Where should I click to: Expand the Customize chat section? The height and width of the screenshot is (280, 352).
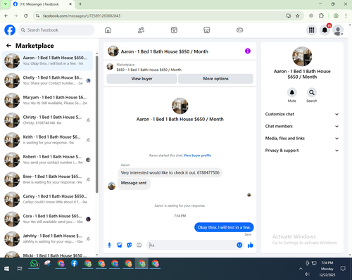point(302,114)
